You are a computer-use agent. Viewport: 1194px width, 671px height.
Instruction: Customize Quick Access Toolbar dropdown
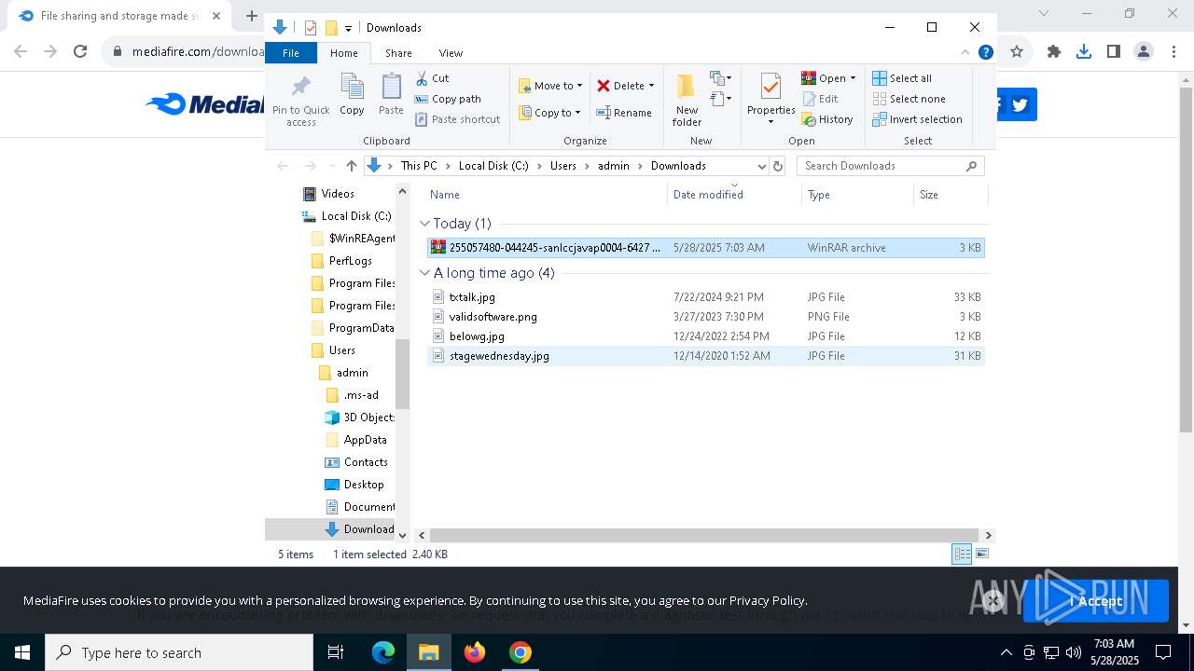[x=348, y=29]
